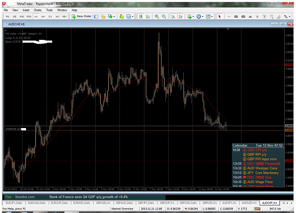The image size is (296, 213).
Task: Select the H1 timeframe button
Action: click(x=36, y=17)
